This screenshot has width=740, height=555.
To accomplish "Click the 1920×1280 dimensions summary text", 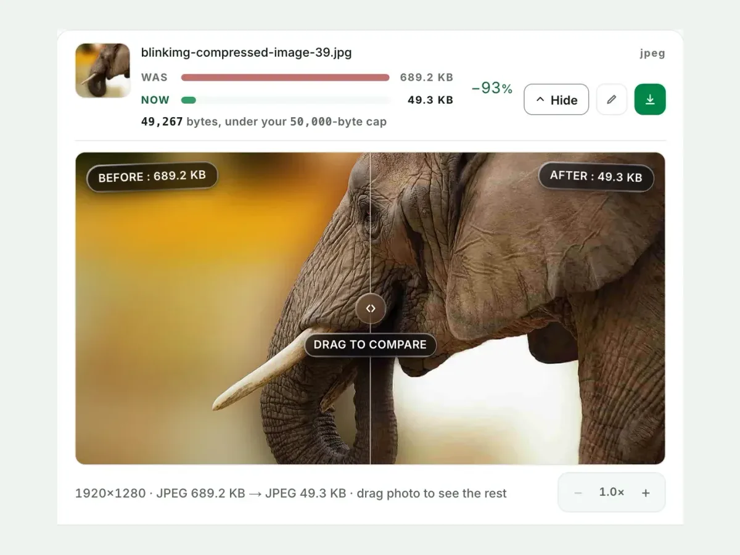I will coord(291,493).
